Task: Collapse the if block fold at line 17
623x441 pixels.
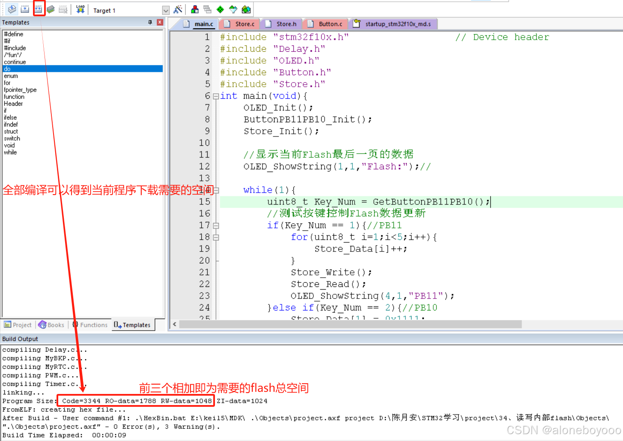Action: pos(216,225)
